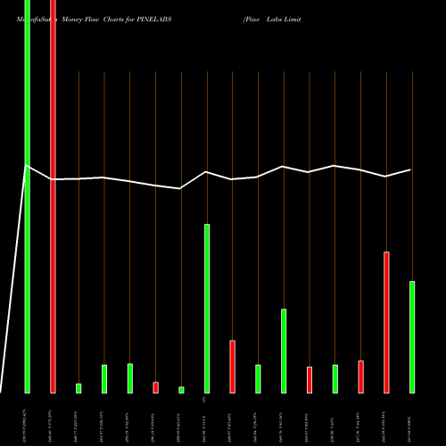Select the full-height green bar at the chart start
446x446 pixels.
coord(28,196)
